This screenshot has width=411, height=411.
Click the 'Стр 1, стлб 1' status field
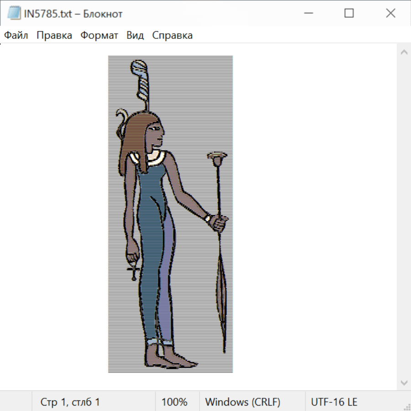click(x=70, y=402)
